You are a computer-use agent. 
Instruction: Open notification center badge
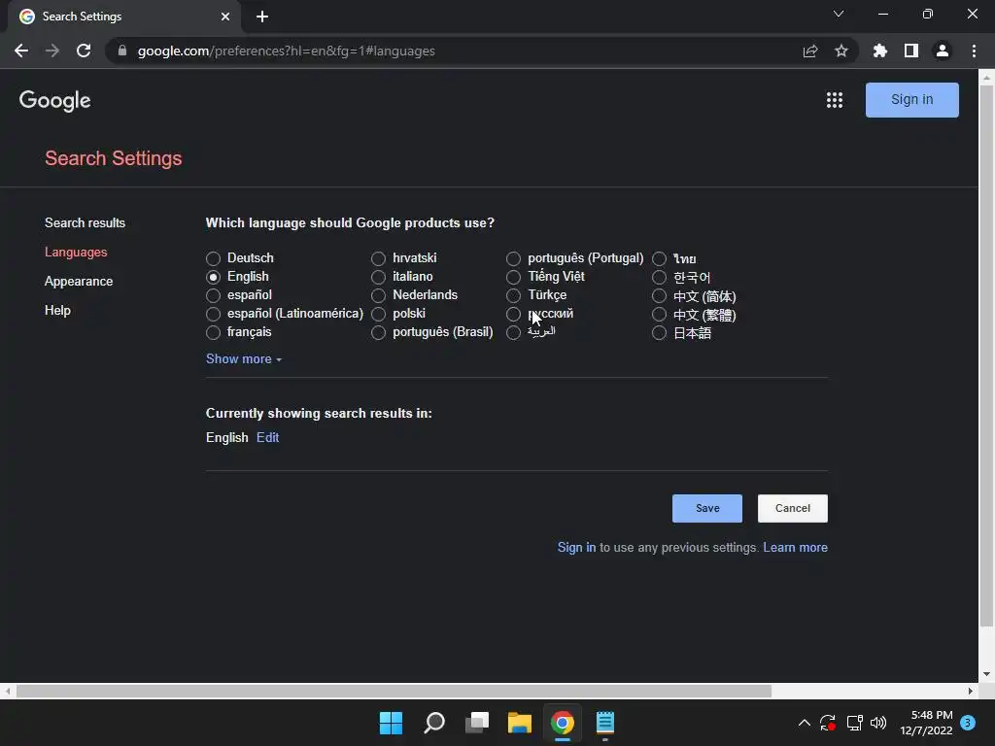[x=968, y=723]
